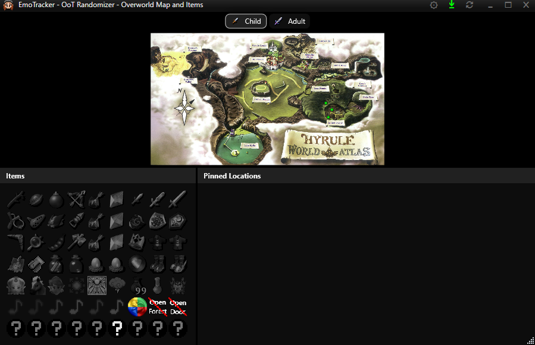This screenshot has width=535, height=345.
Task: Switch to the Child map tab
Action: (x=246, y=21)
